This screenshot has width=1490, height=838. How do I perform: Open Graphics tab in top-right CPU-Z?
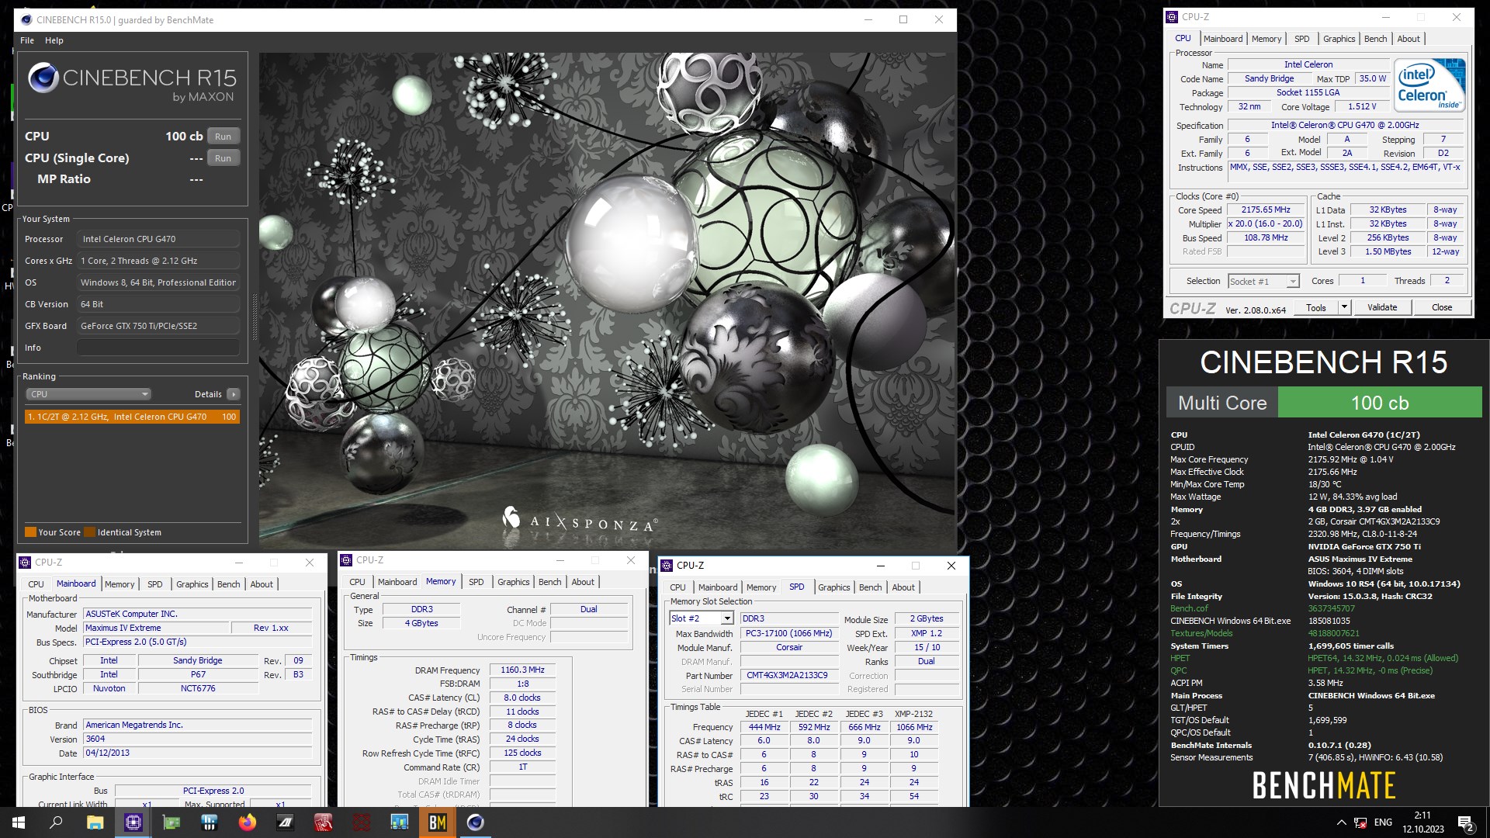pos(1339,39)
